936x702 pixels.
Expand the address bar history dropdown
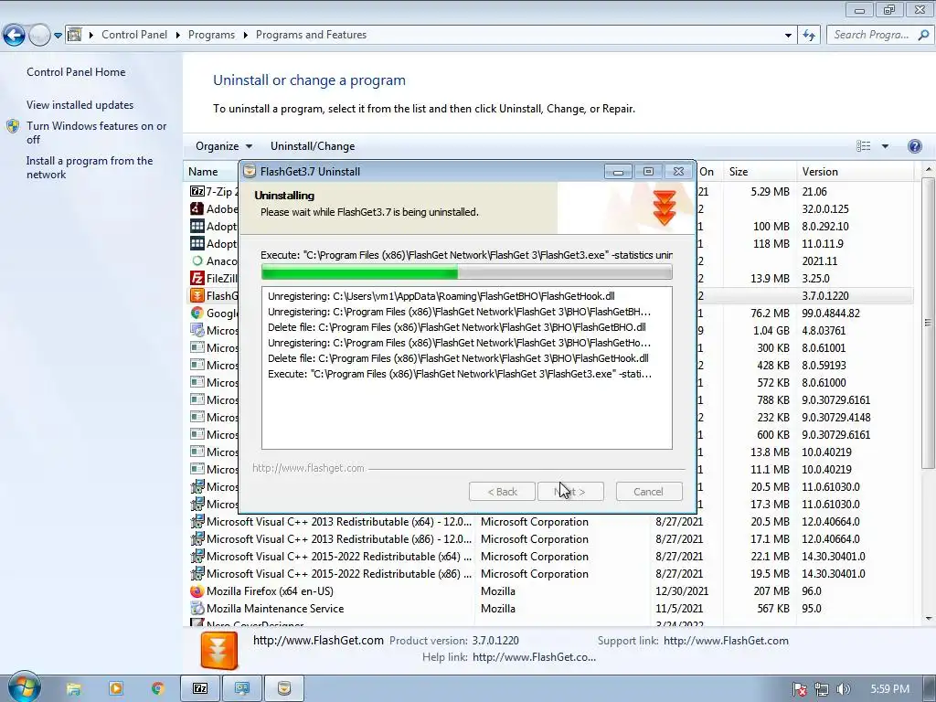point(788,36)
